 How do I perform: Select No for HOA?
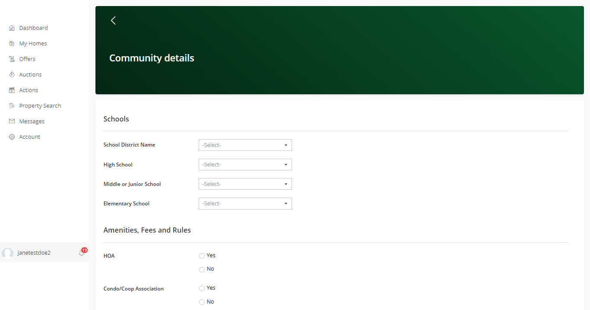[202, 269]
